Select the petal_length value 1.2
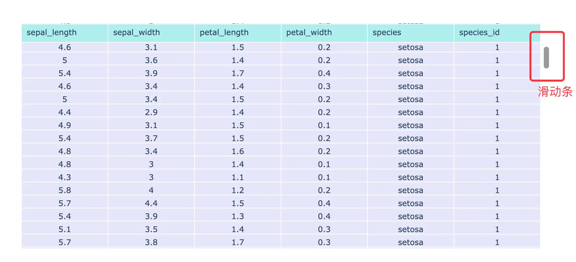This screenshot has width=576, height=262. tap(238, 190)
